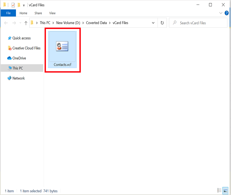The height and width of the screenshot is (195, 231).
Task: Click Coverted Data in address path
Action: tap(96, 23)
